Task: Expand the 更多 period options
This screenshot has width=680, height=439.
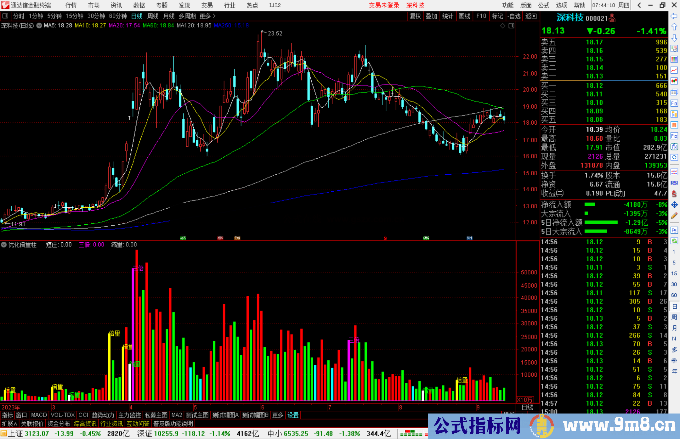Action: point(207,16)
